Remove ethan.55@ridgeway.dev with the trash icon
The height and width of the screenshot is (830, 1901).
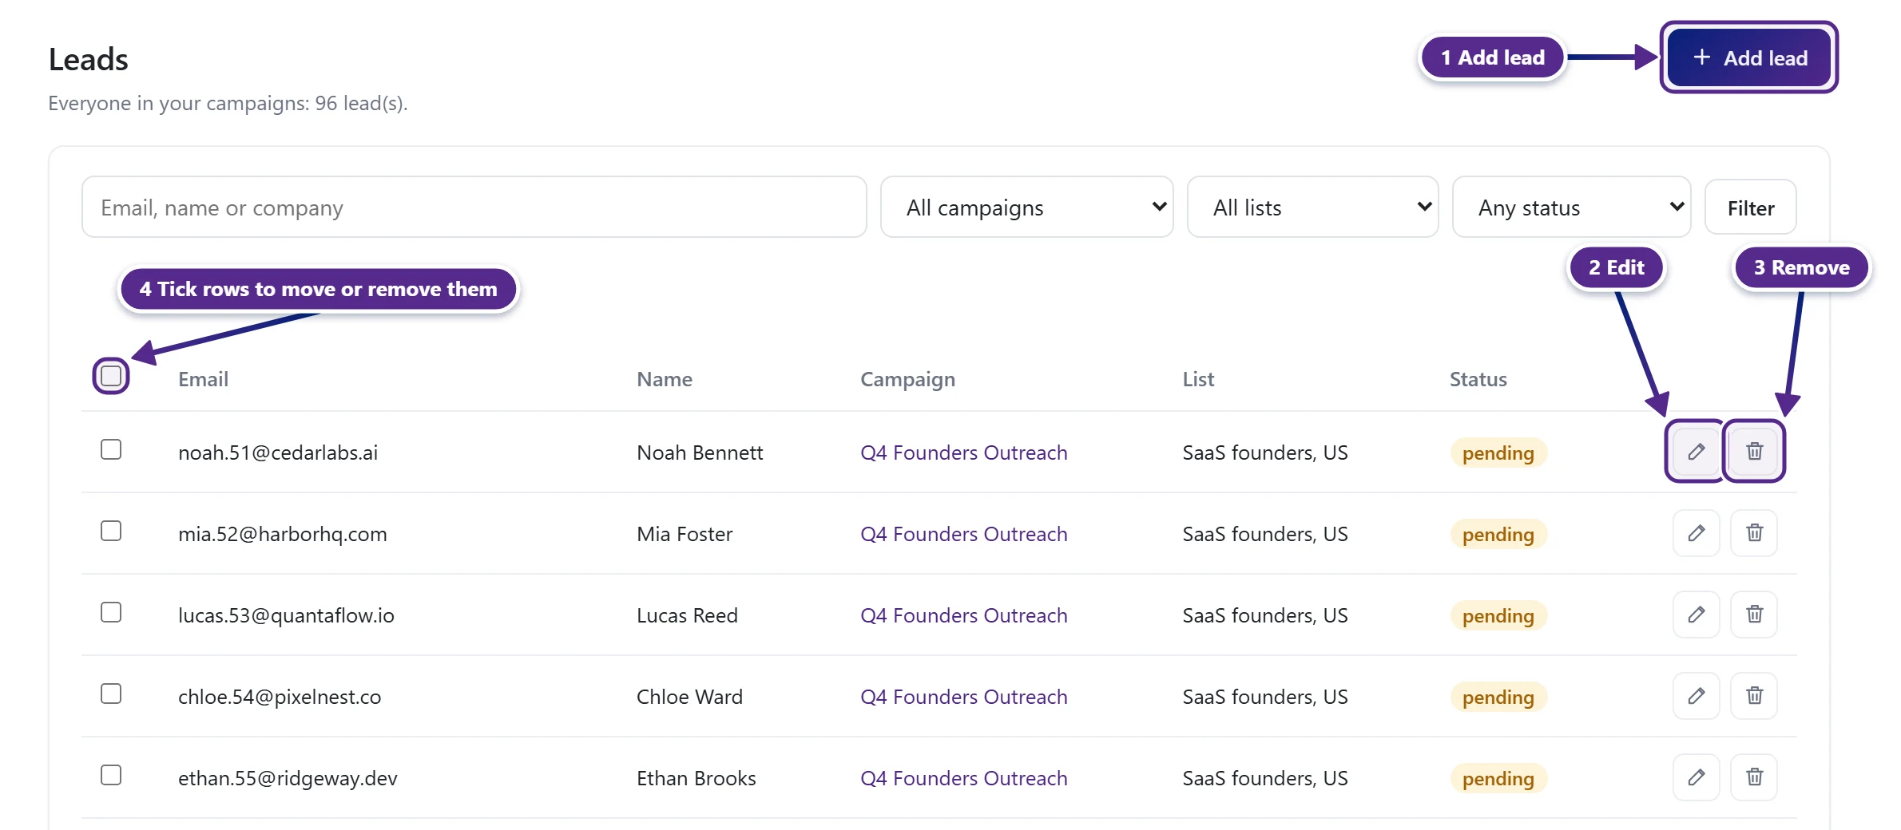(x=1754, y=777)
